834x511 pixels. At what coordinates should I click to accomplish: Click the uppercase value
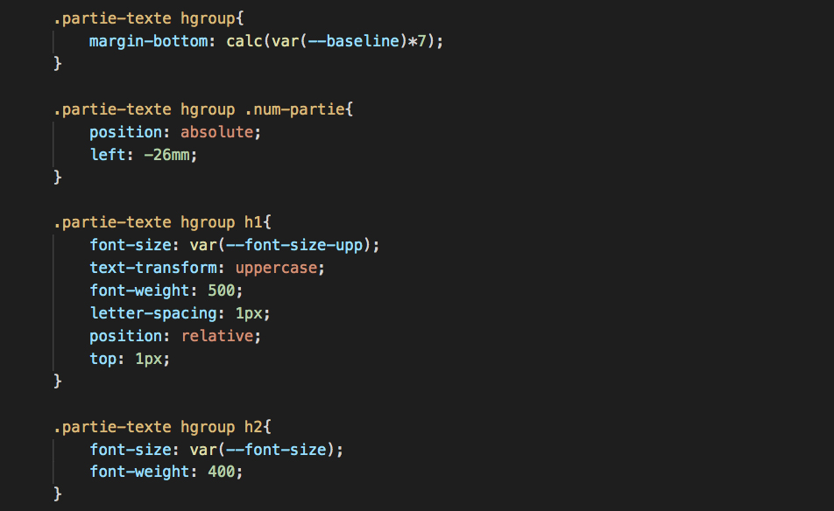(276, 268)
